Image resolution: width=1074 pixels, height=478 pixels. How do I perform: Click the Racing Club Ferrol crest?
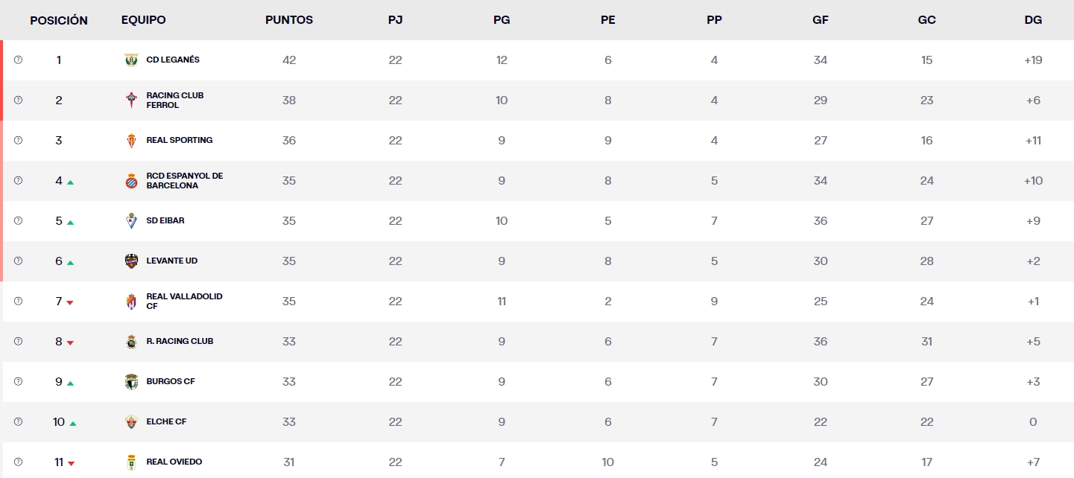coord(131,100)
